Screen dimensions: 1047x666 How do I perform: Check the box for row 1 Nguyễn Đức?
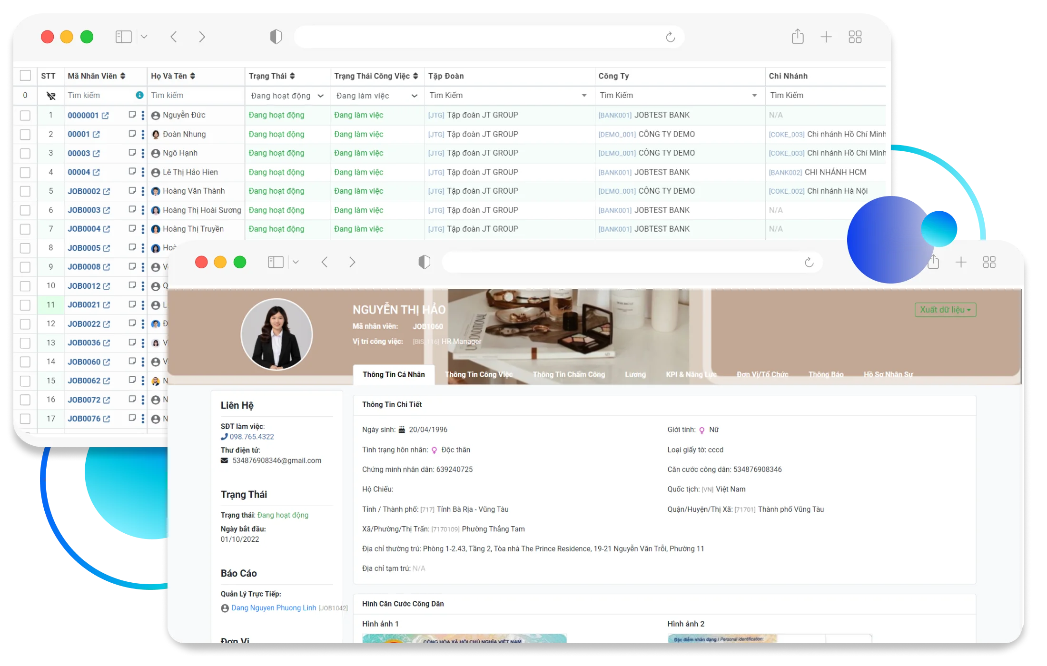[x=25, y=115]
